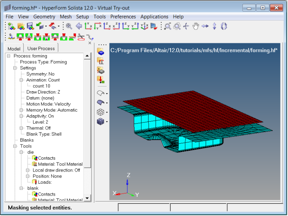Screen dimensions: 288x216
Task: Collapse the Tools tree node
Action: (15, 146)
